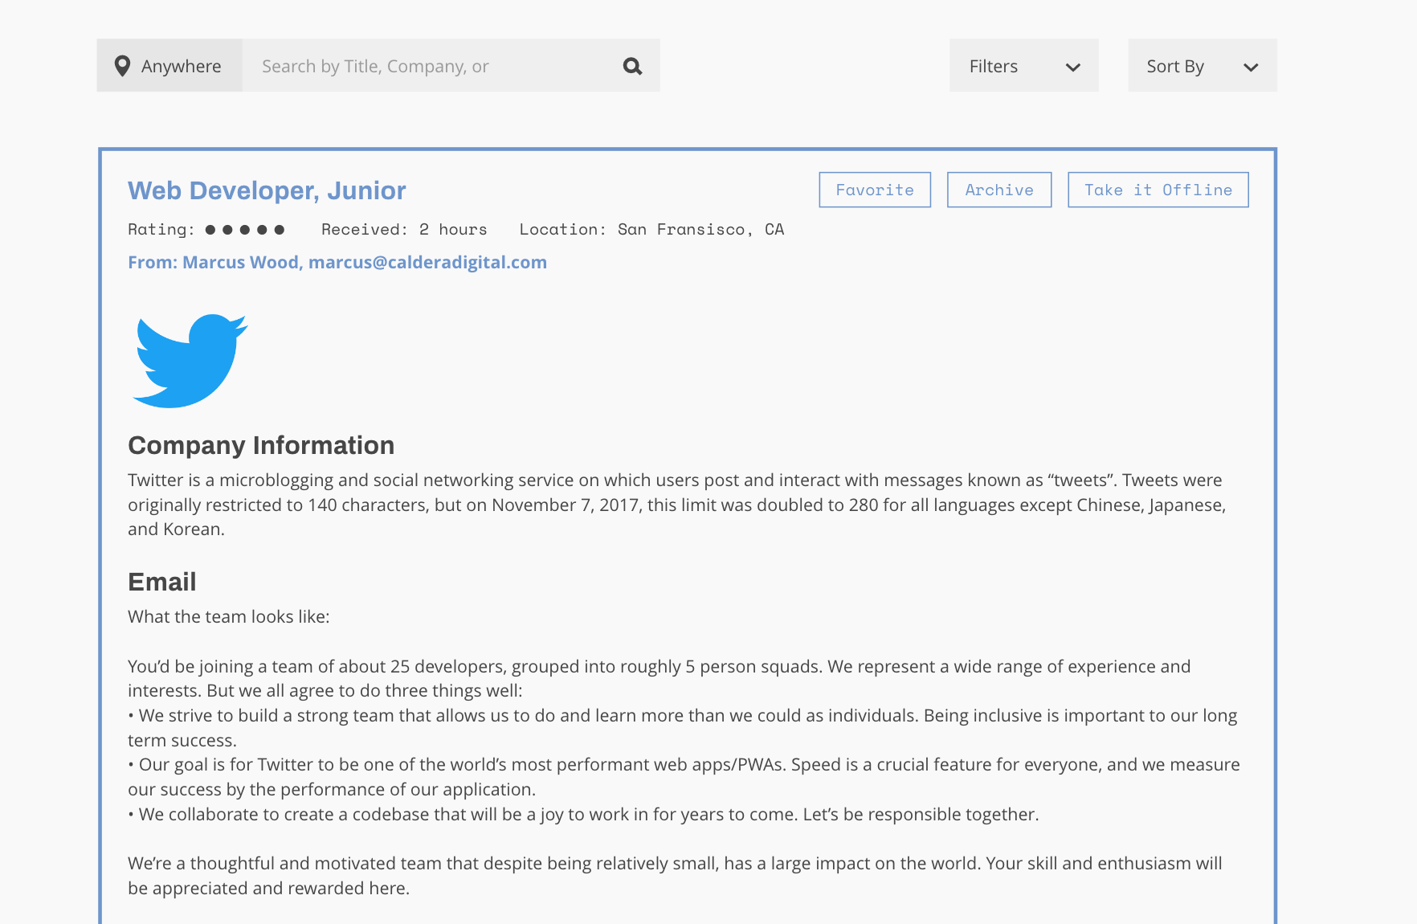Click the five-dot rating indicator
The height and width of the screenshot is (924, 1417).
tap(245, 230)
